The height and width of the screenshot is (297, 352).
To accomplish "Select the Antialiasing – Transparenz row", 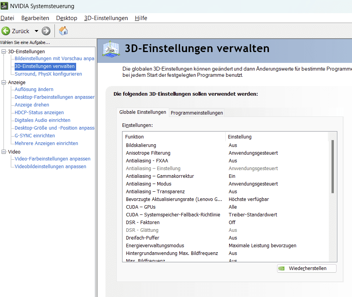I will [226, 192].
